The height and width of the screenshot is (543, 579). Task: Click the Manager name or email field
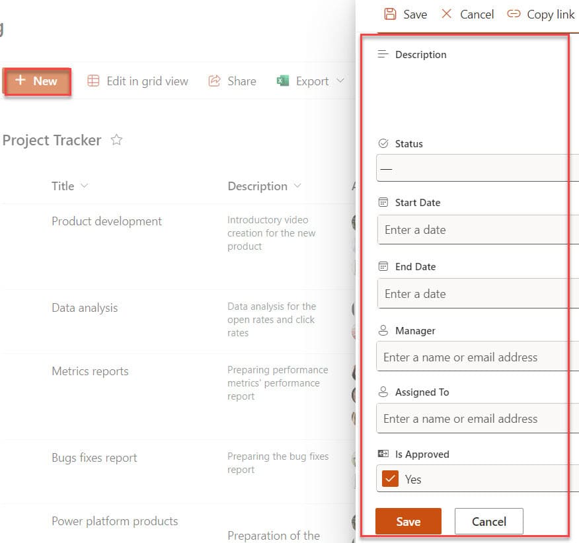(x=477, y=357)
